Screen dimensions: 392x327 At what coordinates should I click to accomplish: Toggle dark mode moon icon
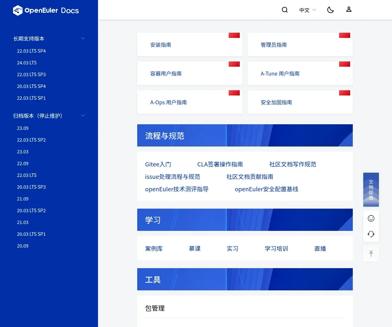pyautogui.click(x=331, y=10)
